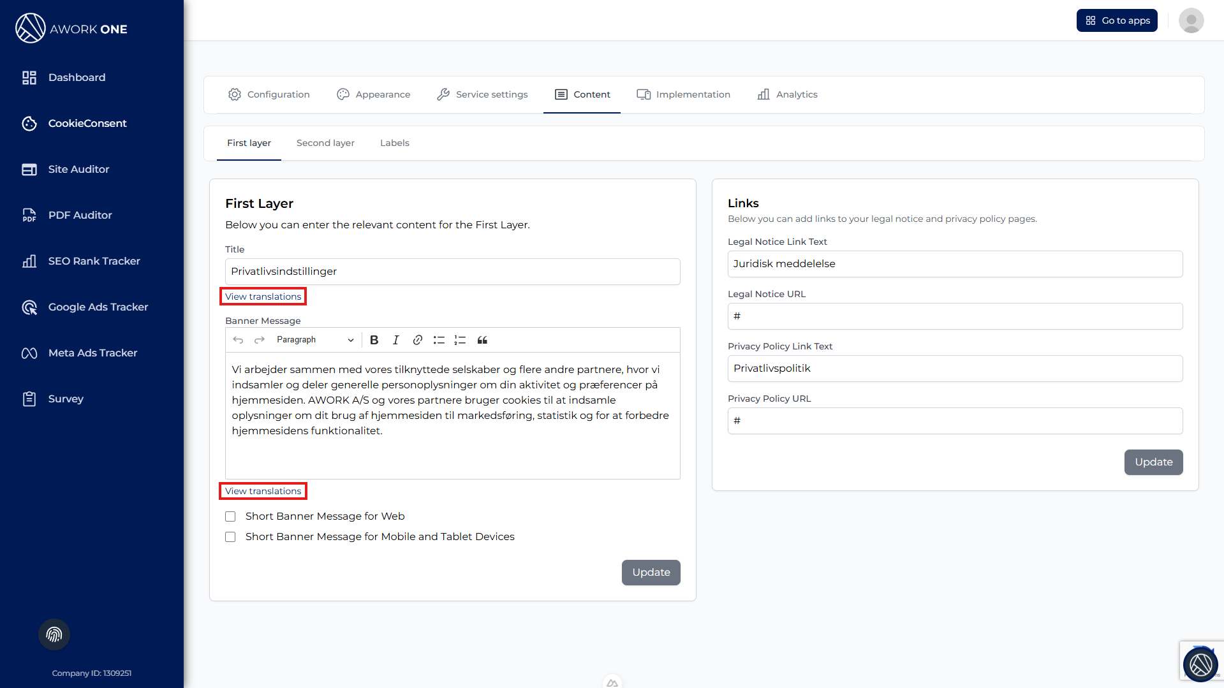Click the Bold formatting icon
Viewport: 1224px width, 688px height.
374,340
